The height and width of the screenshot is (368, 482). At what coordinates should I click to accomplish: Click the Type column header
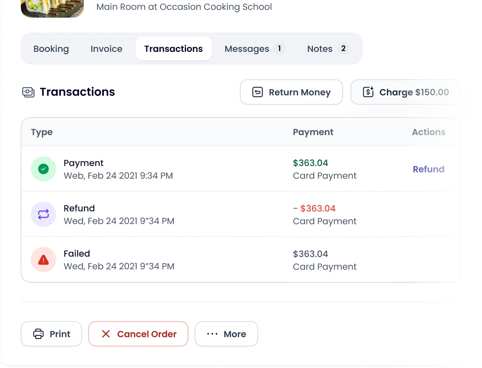click(42, 132)
